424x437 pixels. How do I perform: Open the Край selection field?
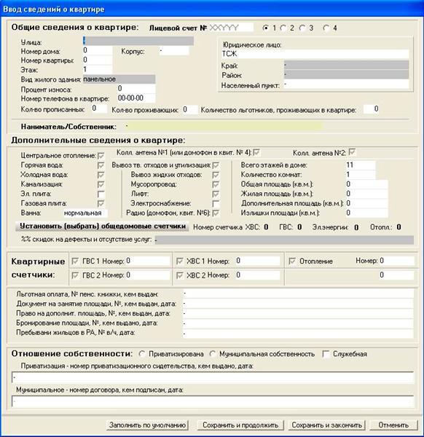tap(347, 65)
